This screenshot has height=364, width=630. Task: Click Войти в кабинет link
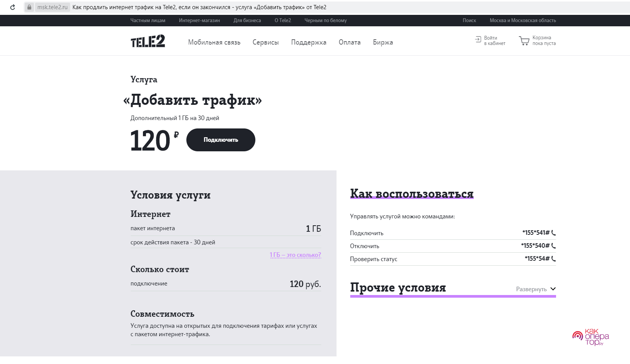click(494, 40)
